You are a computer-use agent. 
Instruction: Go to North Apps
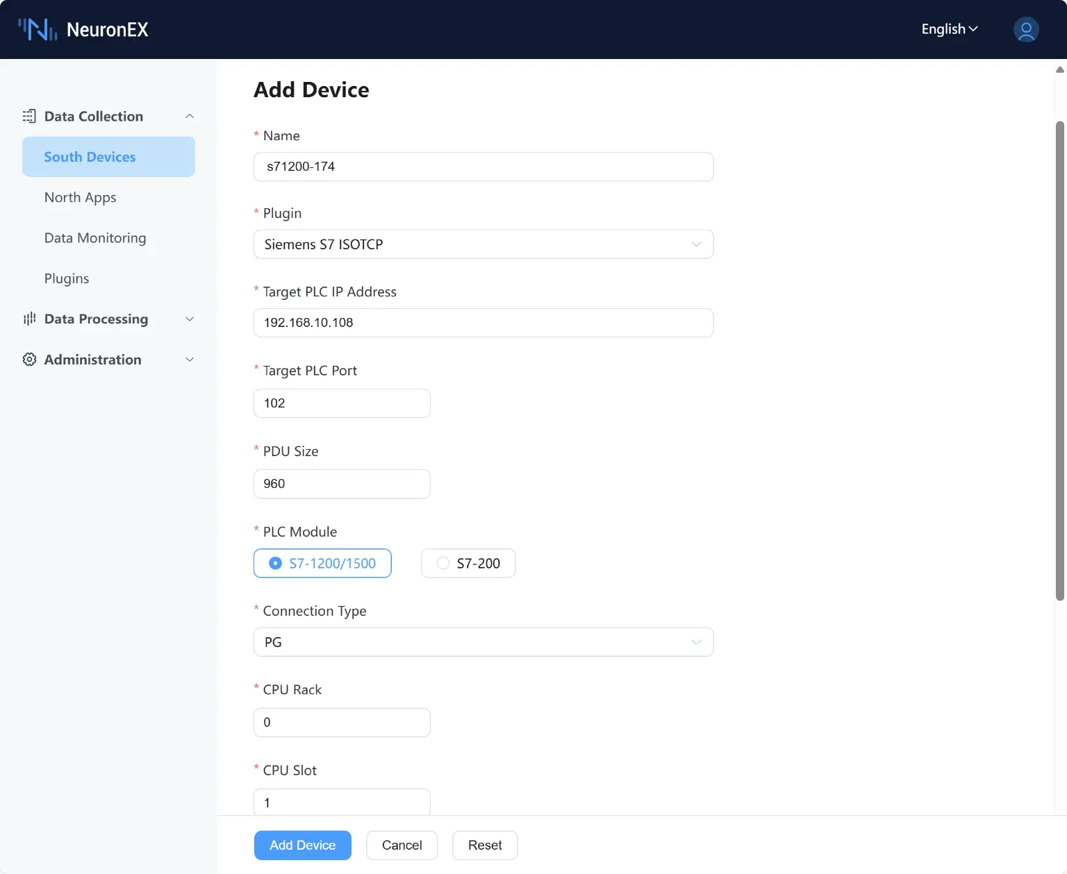click(80, 197)
